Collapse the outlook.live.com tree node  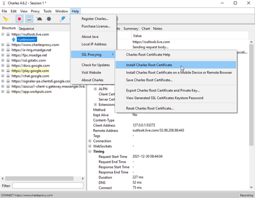(3, 34)
